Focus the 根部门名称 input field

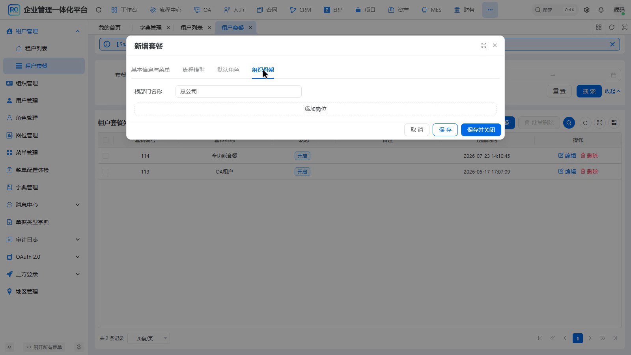coord(239,92)
